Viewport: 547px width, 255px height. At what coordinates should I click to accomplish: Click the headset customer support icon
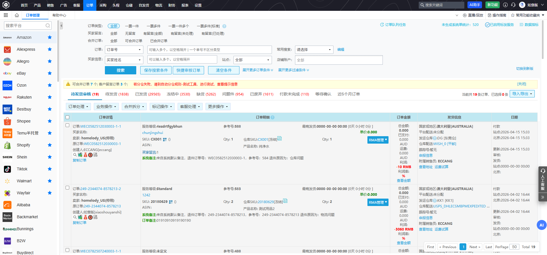coord(513,5)
